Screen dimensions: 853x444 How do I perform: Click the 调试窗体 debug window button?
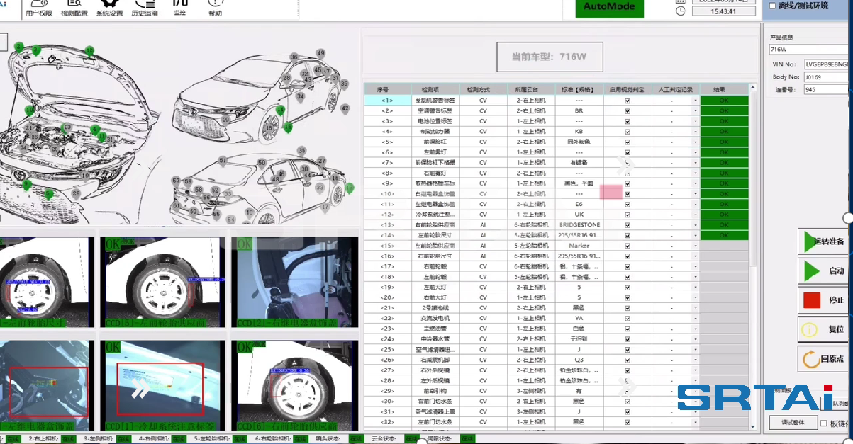click(x=792, y=423)
